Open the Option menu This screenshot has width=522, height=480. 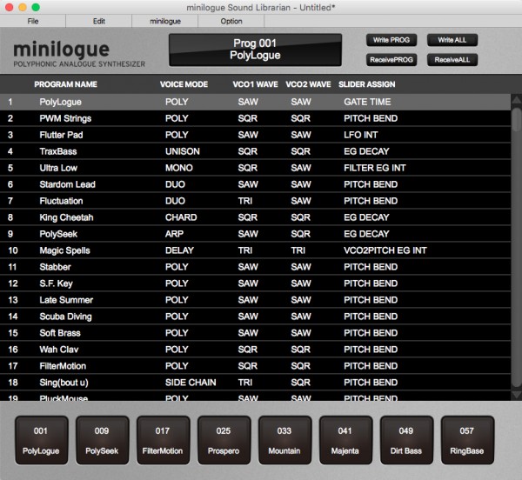(x=231, y=21)
